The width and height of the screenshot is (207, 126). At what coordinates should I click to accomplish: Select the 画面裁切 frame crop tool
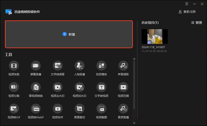click(x=79, y=111)
